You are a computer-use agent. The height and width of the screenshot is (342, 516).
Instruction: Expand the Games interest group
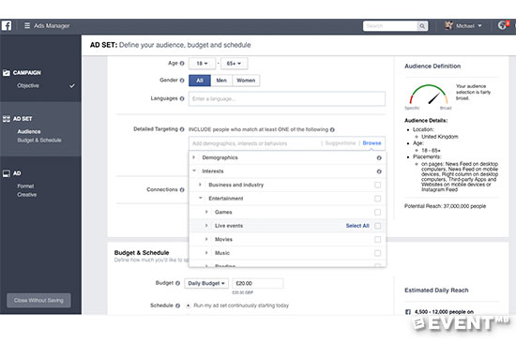pos(206,212)
